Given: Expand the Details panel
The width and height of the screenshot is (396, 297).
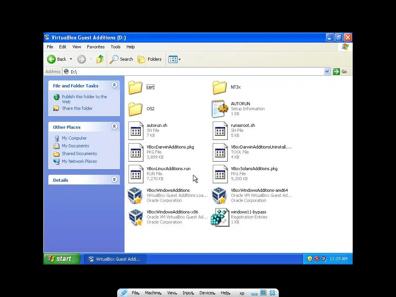Looking at the screenshot, I should tap(114, 179).
